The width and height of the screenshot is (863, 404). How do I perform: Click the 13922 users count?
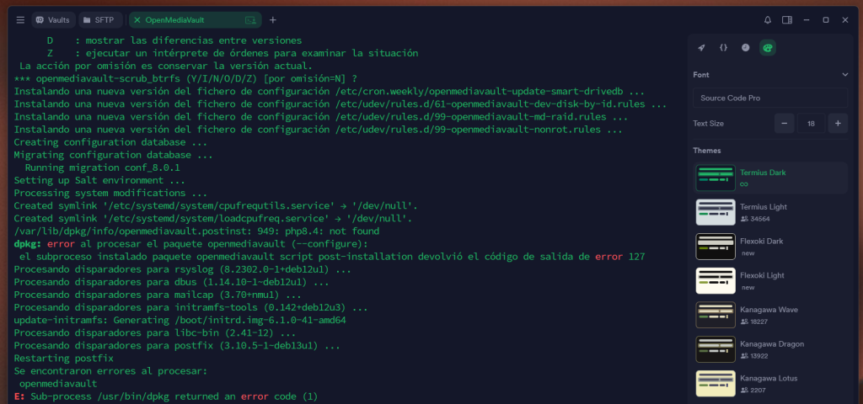point(759,356)
